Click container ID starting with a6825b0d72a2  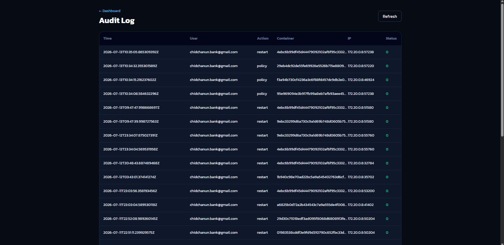311,205
